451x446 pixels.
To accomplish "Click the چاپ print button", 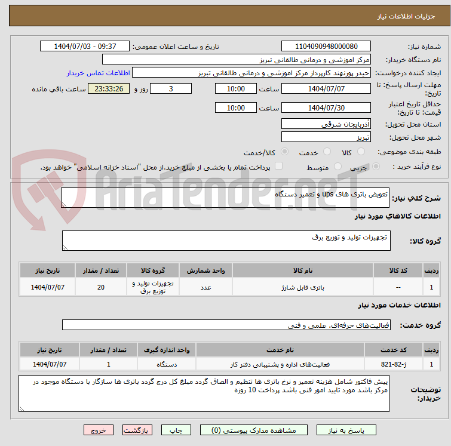I will pyautogui.click(x=176, y=430).
